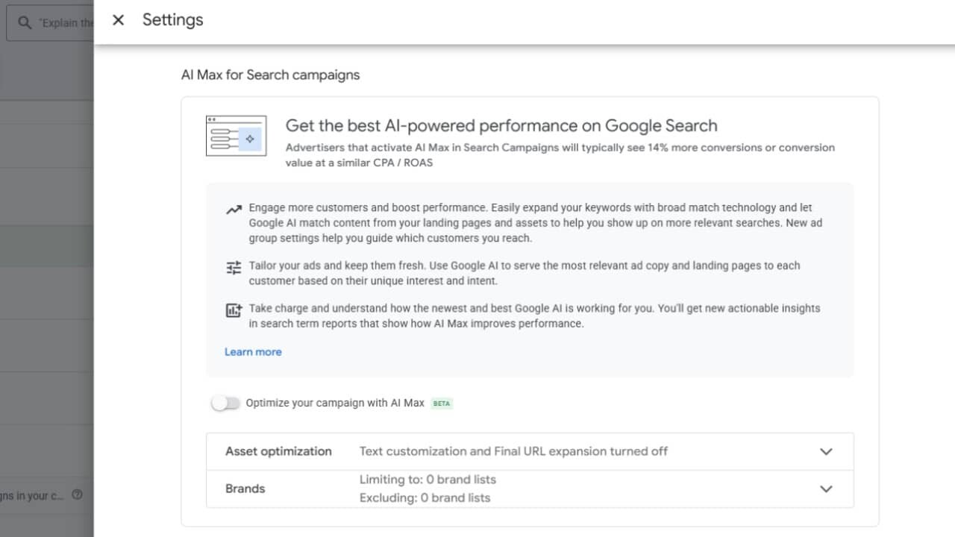This screenshot has height=537, width=955.
Task: Click 'Limiting to: 0 brand lists' text
Action: tap(428, 480)
